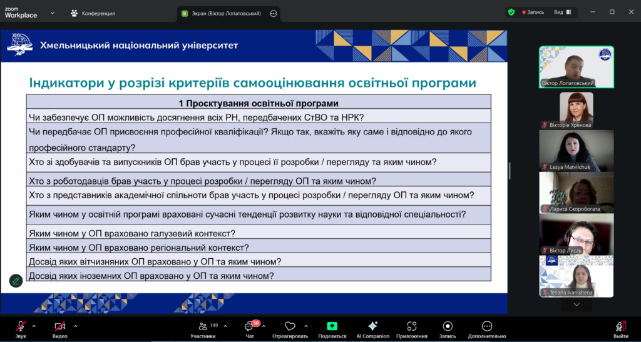Open the Apps menu
Screen dimensions: 641x342
[x=411, y=329]
